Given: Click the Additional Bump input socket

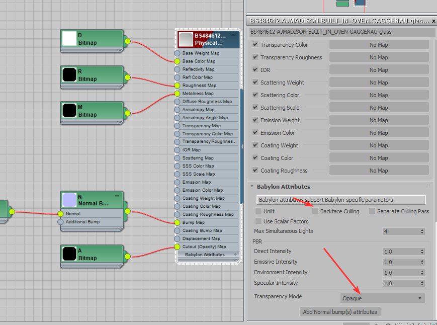Looking at the screenshot, I should (60, 222).
